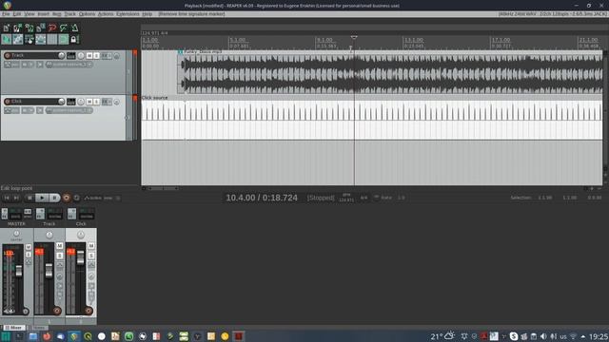Open the Options menu
Image resolution: width=609 pixels, height=342 pixels.
point(87,14)
